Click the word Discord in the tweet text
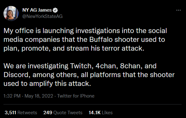Screen dimensions: 186x118 point(17,75)
